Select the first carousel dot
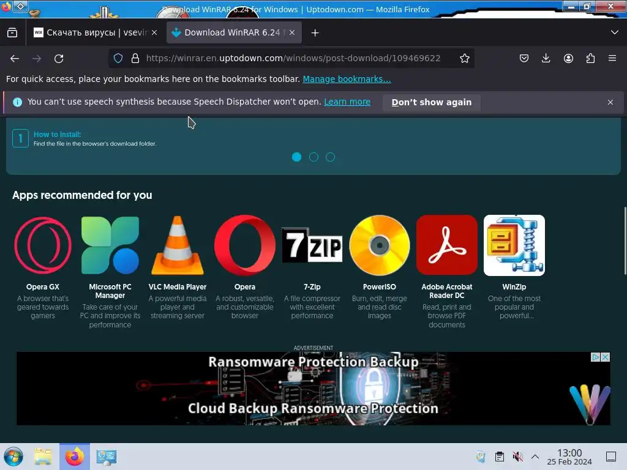This screenshot has width=627, height=470. tap(297, 157)
